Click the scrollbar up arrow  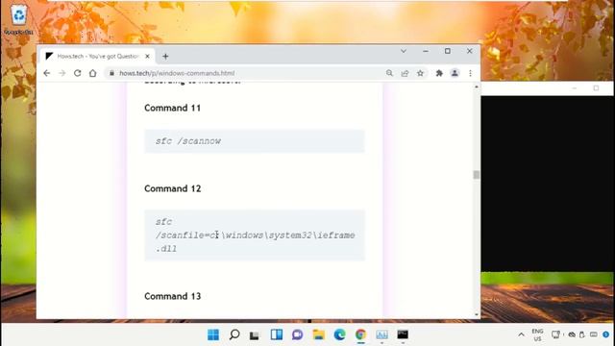[477, 86]
